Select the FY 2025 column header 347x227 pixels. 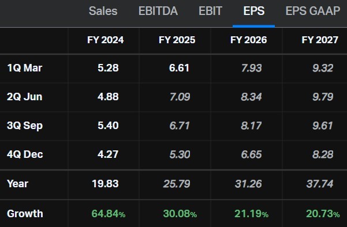tap(177, 40)
